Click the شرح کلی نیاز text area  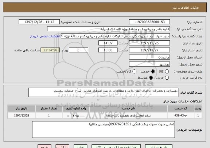coord(103,92)
